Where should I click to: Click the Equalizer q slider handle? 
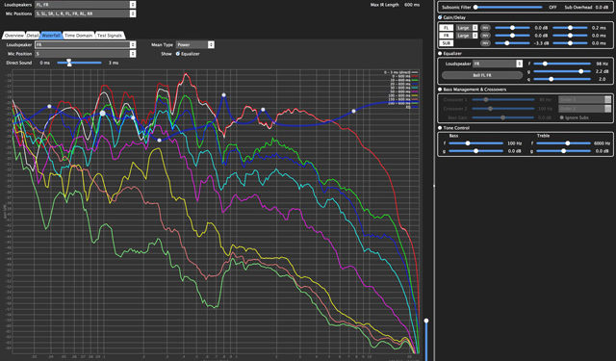[552, 79]
